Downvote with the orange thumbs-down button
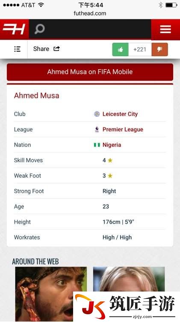The width and height of the screenshot is (180, 322). (160, 49)
